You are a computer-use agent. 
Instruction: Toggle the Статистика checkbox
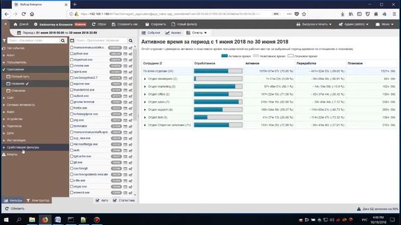[x=115, y=200]
